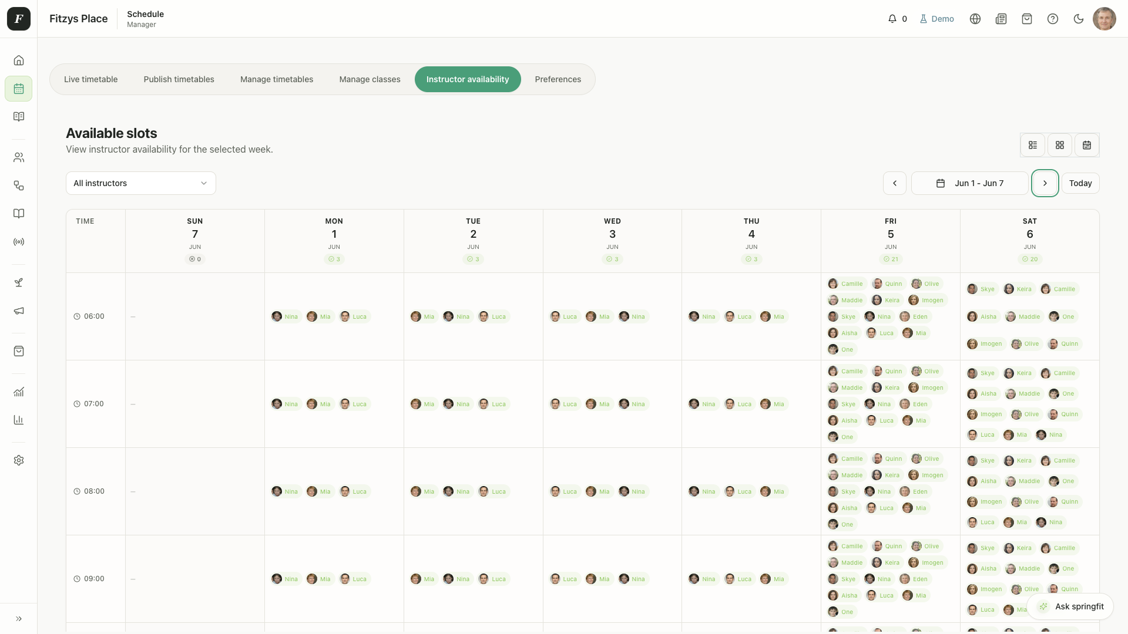Image resolution: width=1128 pixels, height=634 pixels.
Task: Open the Publish timetables tab
Action: tap(179, 79)
